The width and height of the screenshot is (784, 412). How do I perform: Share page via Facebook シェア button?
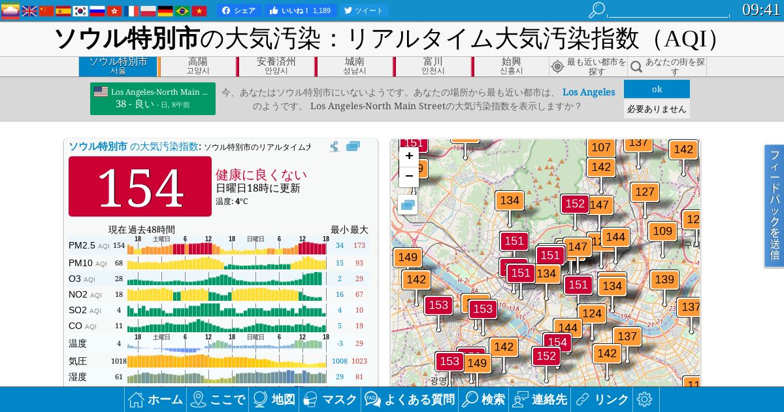tap(239, 10)
